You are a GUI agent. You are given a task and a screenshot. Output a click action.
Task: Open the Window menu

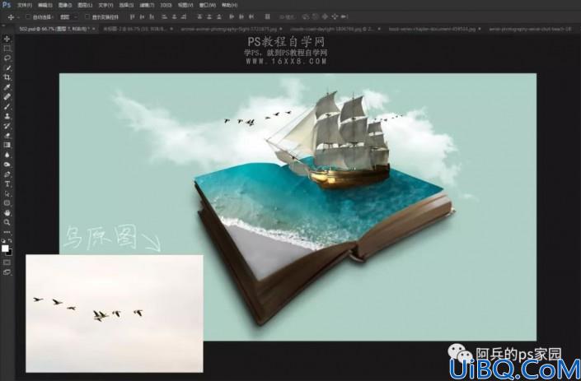tap(207, 5)
